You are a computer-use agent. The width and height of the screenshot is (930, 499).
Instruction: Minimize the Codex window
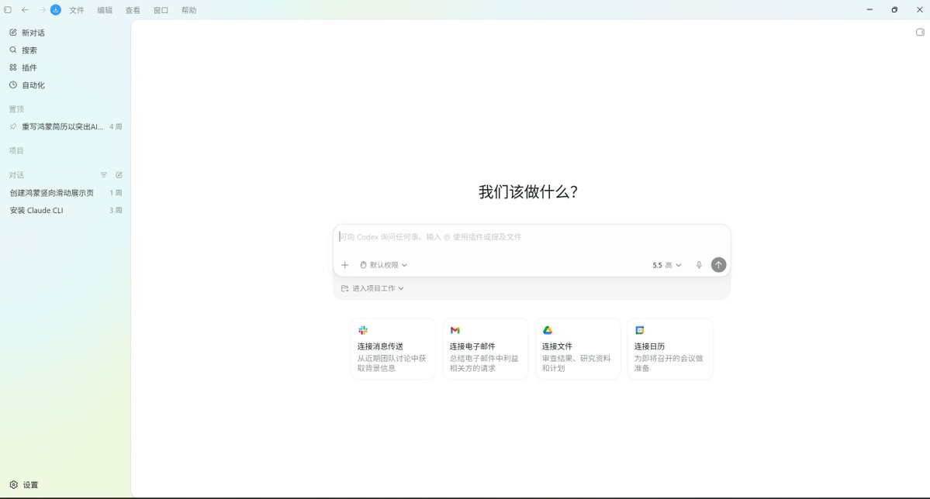tap(869, 10)
